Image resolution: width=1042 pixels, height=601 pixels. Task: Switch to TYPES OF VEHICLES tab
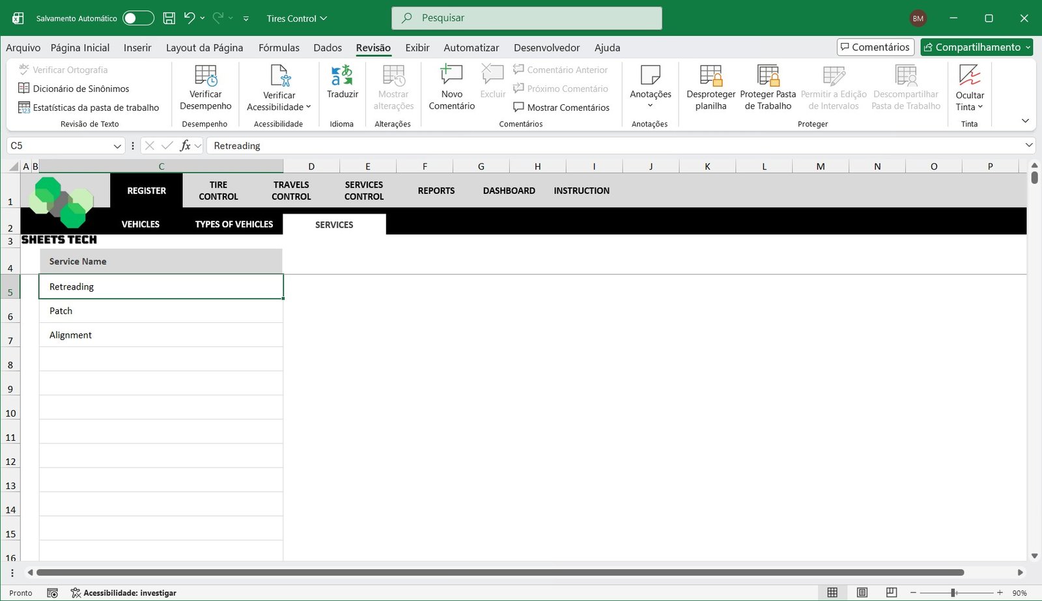click(234, 224)
